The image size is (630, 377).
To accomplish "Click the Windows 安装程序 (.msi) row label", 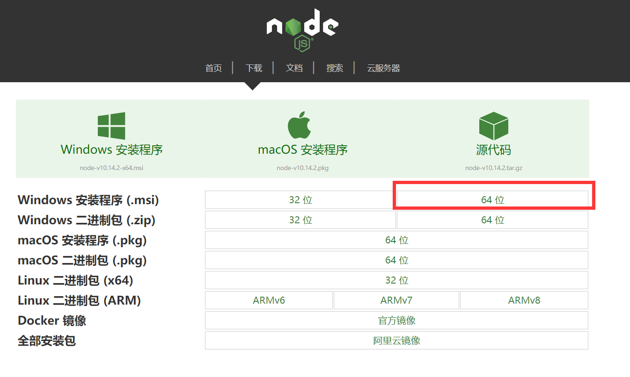I will [88, 200].
